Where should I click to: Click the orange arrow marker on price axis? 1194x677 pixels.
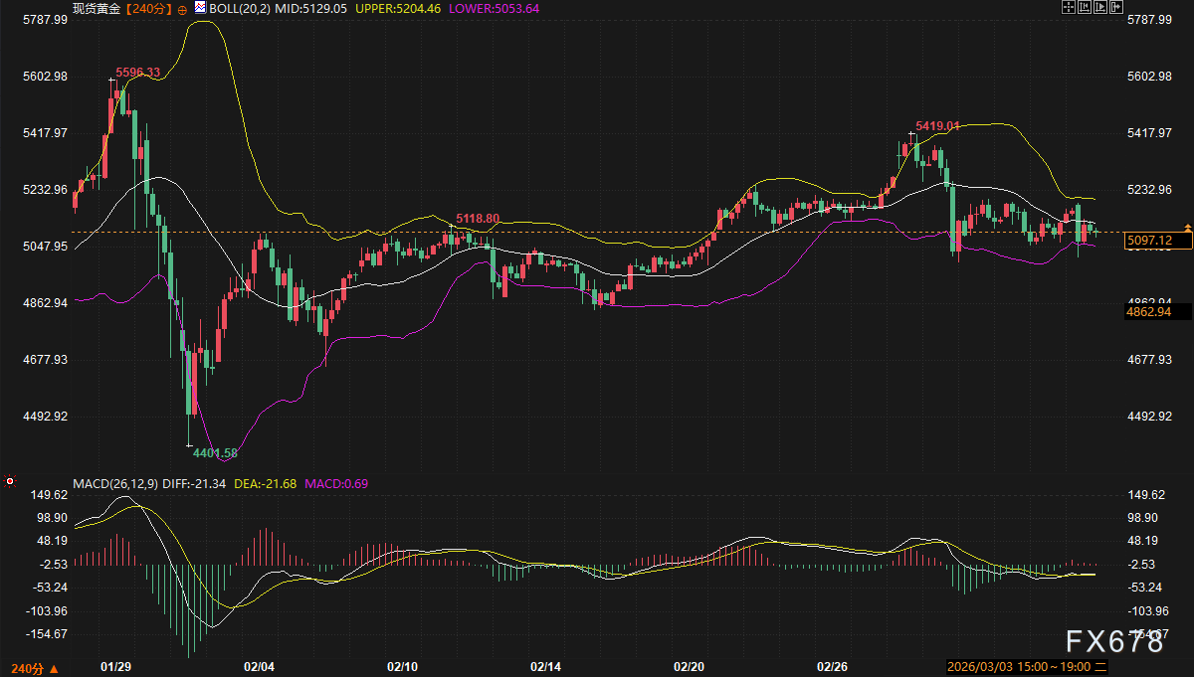(x=1186, y=229)
